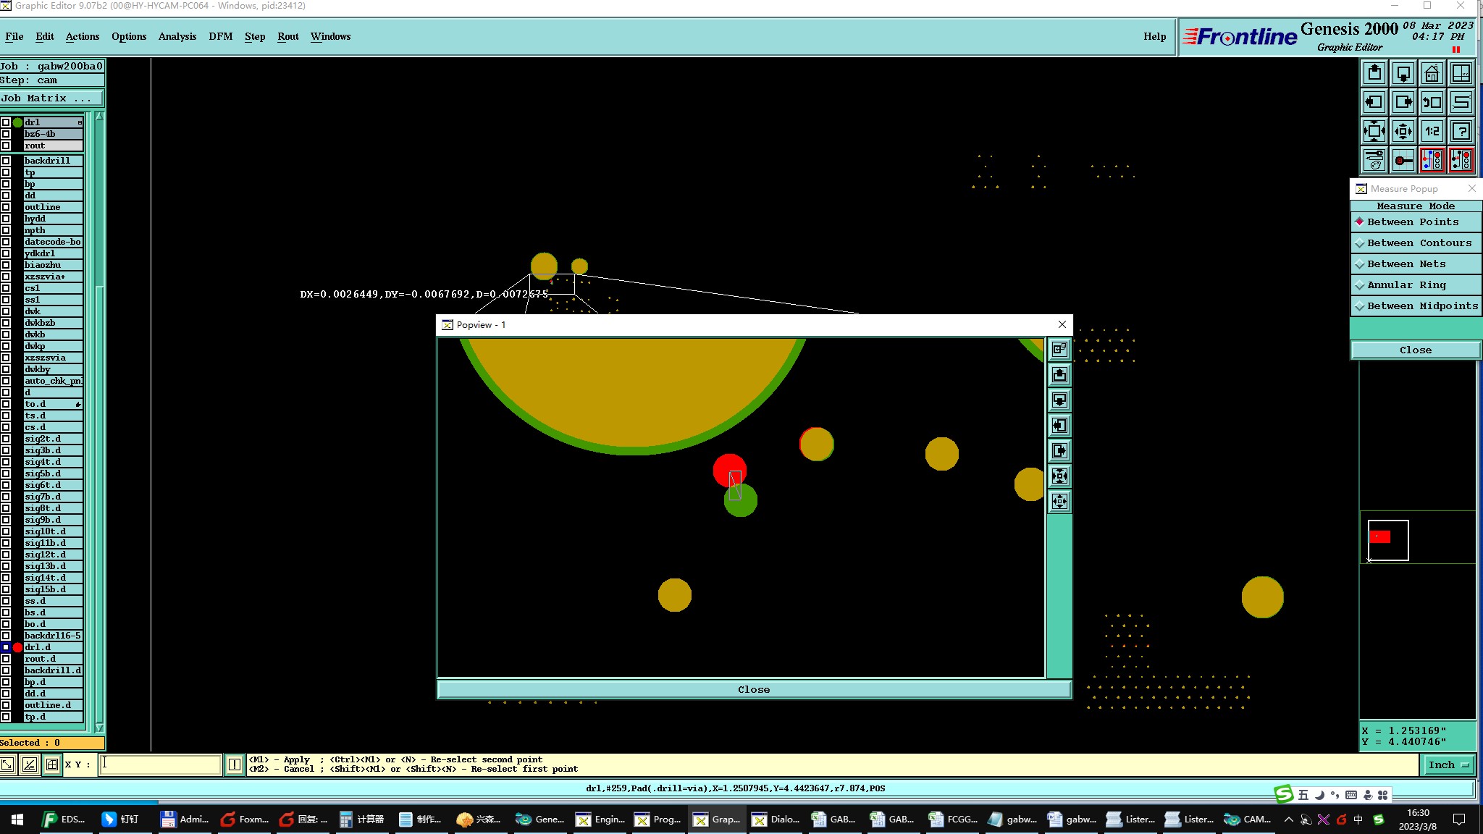Open the Analysis menu

coord(177,36)
